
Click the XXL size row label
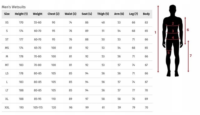[7, 107]
